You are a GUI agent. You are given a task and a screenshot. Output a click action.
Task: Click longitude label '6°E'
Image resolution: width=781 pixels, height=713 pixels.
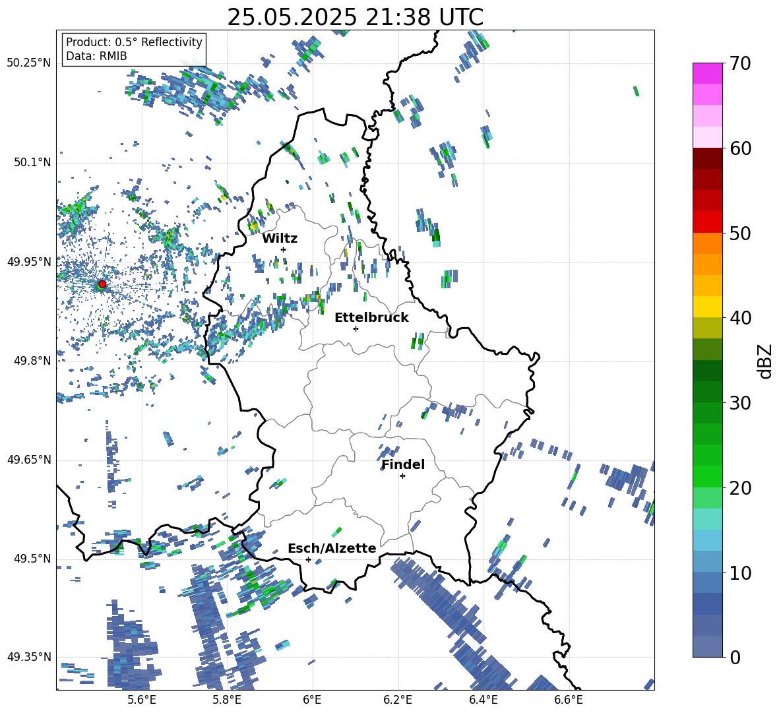[x=312, y=700]
